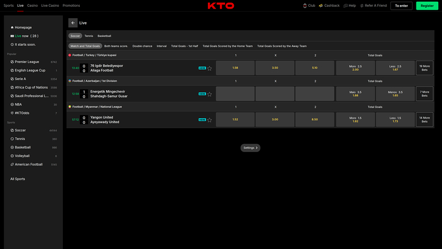Click the Refer A Friend icon
Image resolution: width=442 pixels, height=249 pixels.
[x=362, y=6]
